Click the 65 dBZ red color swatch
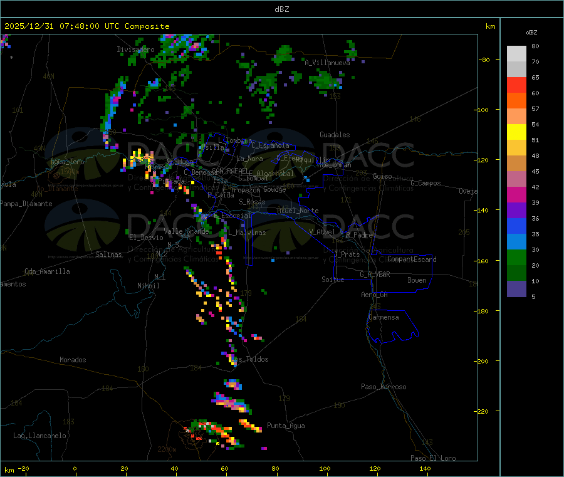564x477 pixels. 516,85
